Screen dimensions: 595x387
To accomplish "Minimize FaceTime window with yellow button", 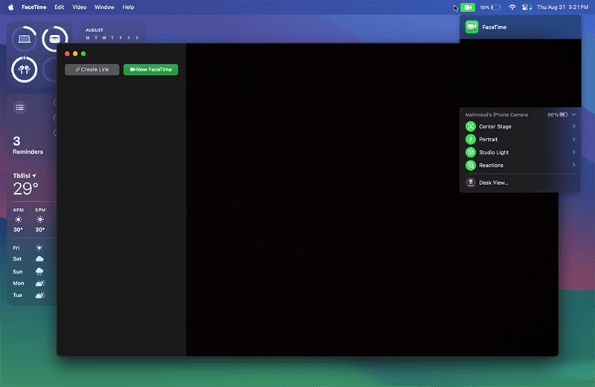I will [75, 53].
